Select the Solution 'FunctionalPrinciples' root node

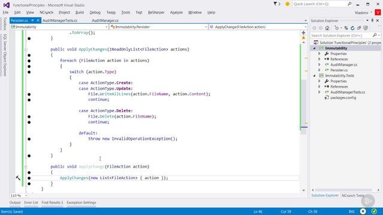point(347,42)
